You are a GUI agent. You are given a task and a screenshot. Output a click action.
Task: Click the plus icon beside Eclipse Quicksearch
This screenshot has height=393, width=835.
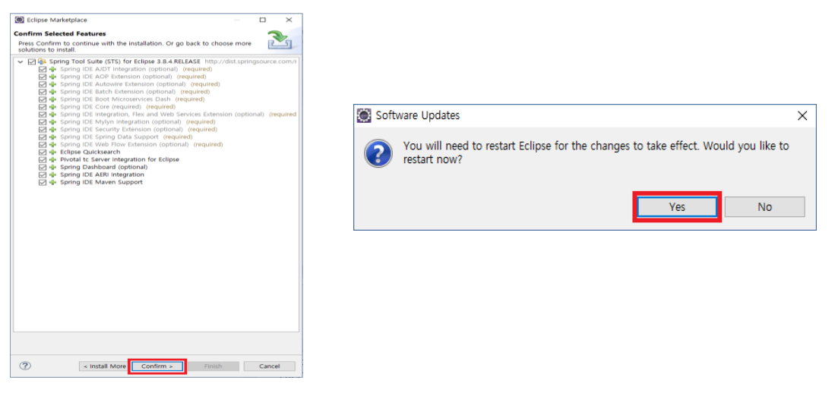(x=52, y=152)
